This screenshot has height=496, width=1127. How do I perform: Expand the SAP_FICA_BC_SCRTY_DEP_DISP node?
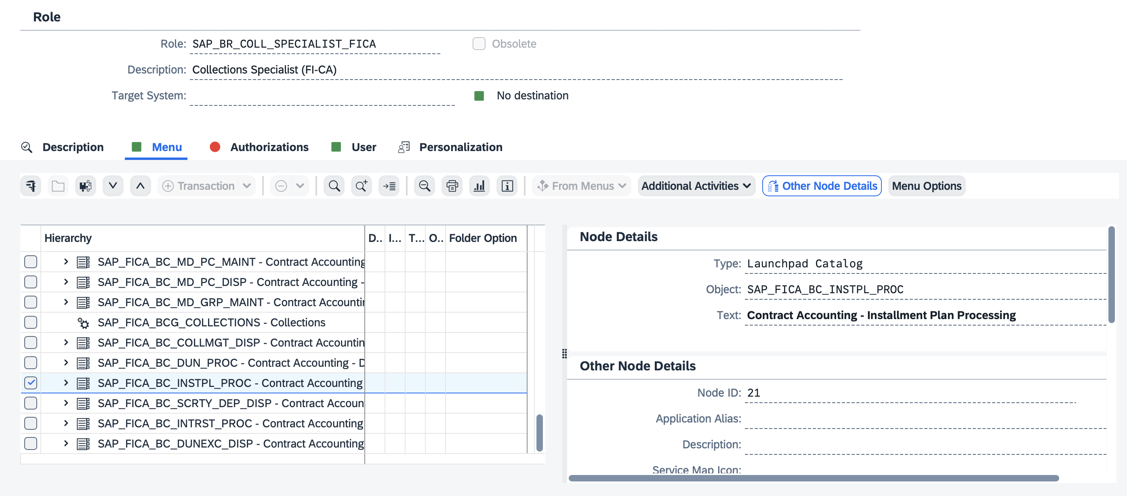65,403
